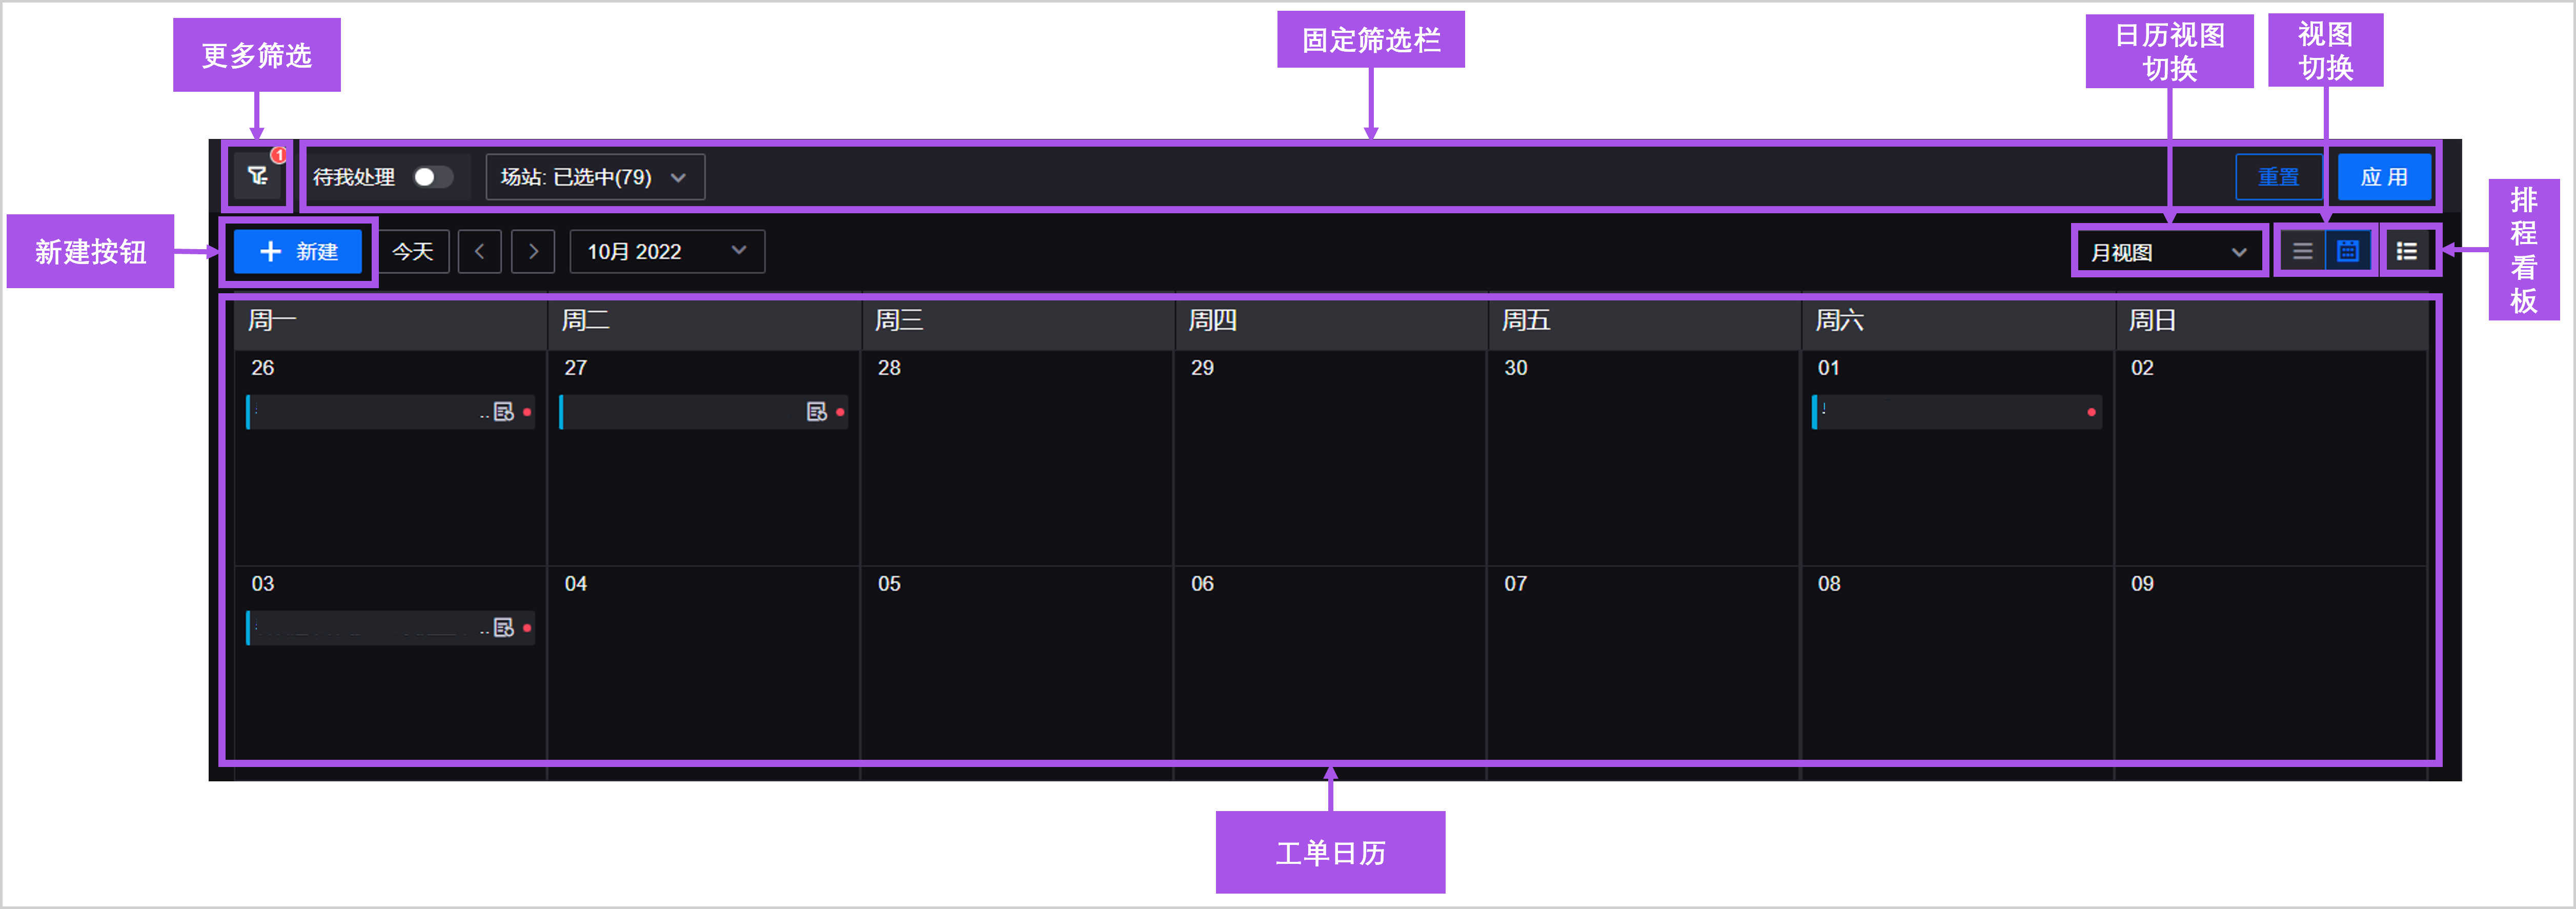Open the more filters panel via funnel icon
This screenshot has width=2576, height=909.
pyautogui.click(x=257, y=177)
